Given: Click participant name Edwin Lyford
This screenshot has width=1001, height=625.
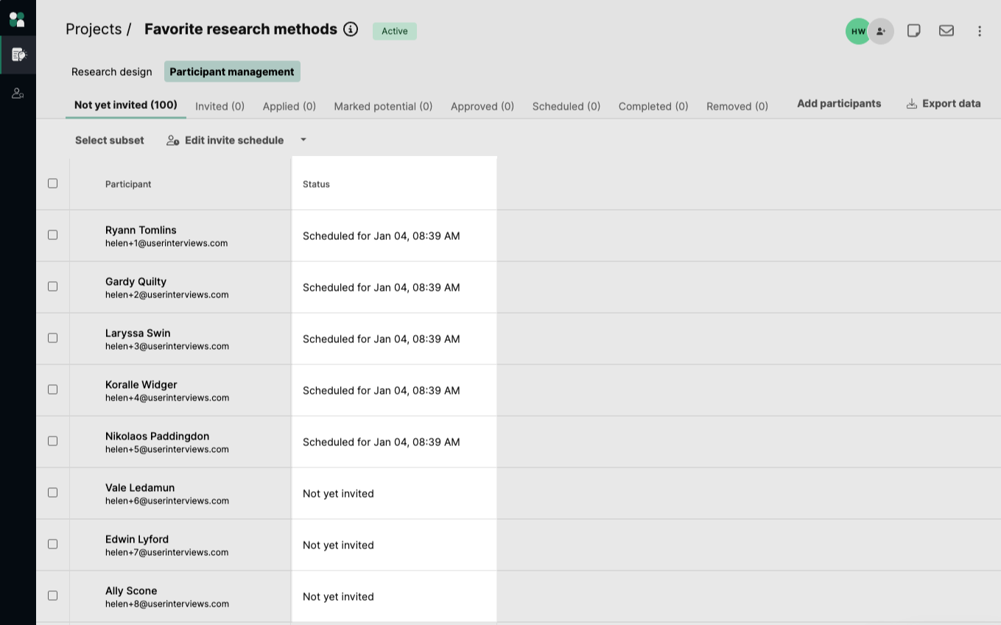Looking at the screenshot, I should point(137,539).
